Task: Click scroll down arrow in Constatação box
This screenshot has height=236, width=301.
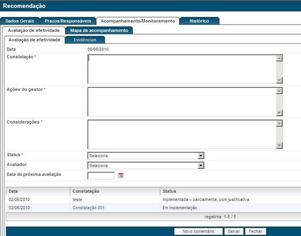Action: tap(279, 80)
